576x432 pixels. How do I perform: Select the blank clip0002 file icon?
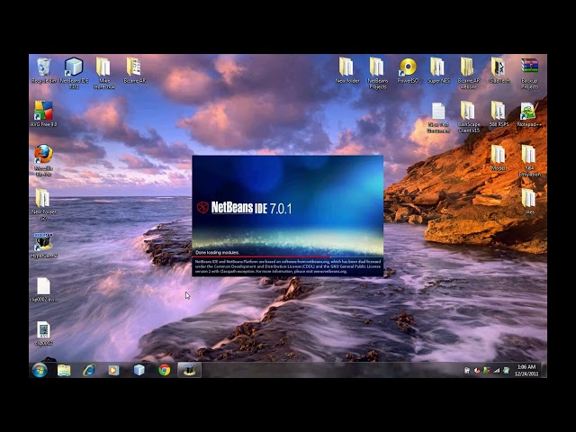pyautogui.click(x=44, y=290)
